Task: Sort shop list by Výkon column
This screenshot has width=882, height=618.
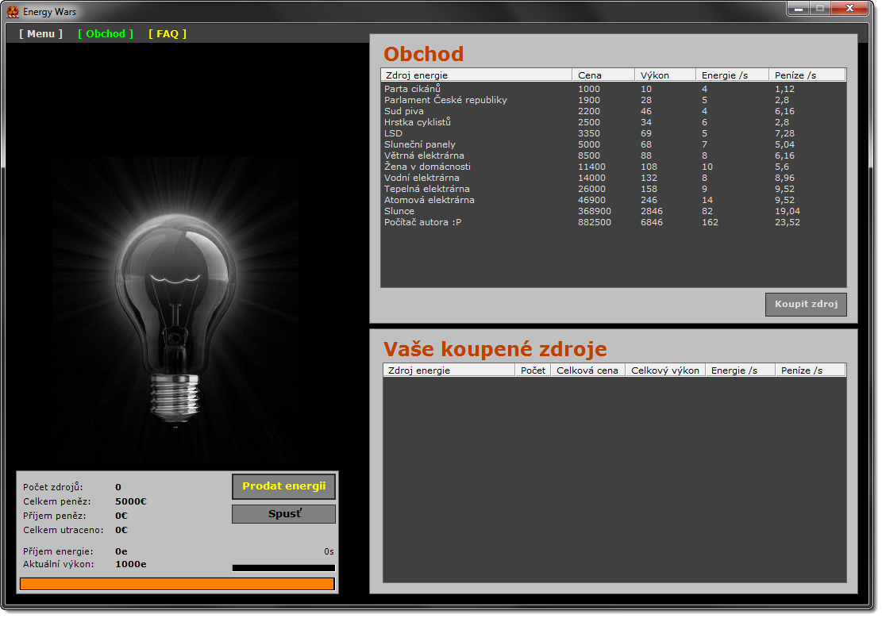Action: click(x=665, y=75)
